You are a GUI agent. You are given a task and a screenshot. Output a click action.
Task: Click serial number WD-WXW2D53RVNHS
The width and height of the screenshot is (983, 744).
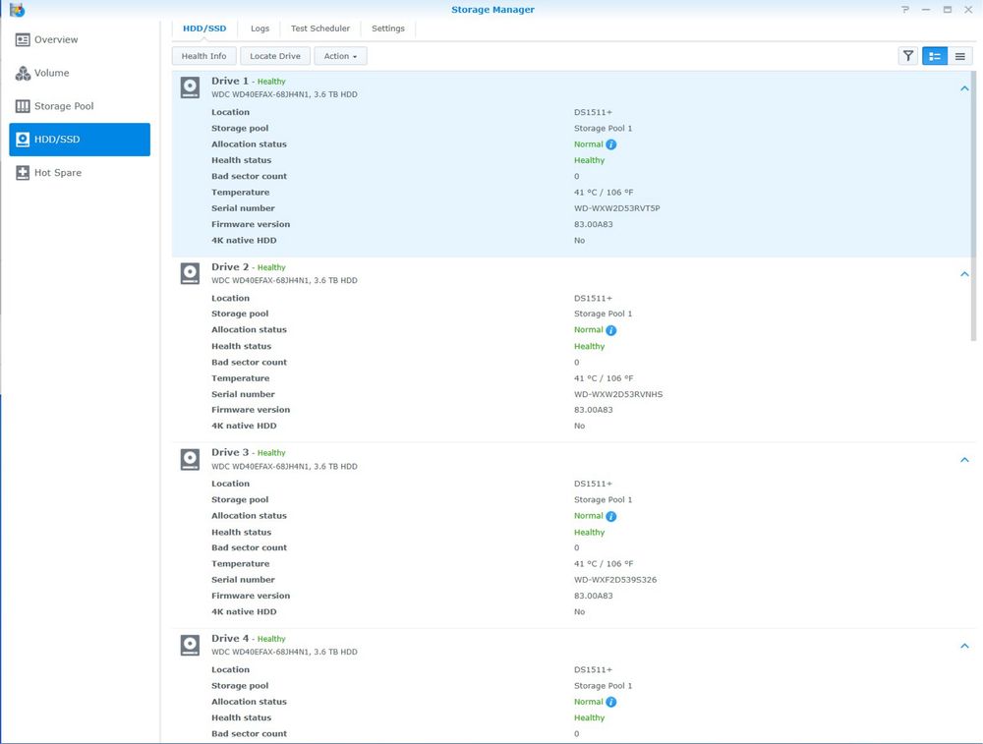[618, 394]
